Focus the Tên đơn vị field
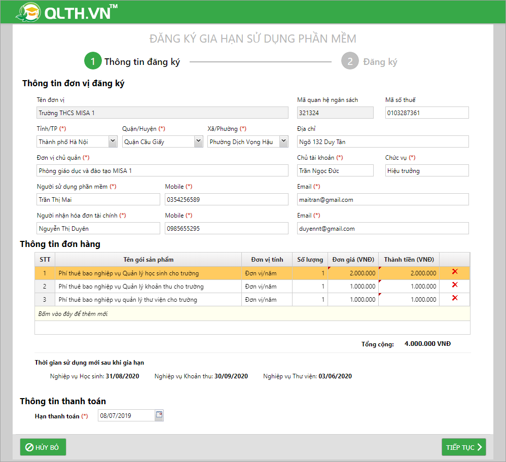 [162, 113]
